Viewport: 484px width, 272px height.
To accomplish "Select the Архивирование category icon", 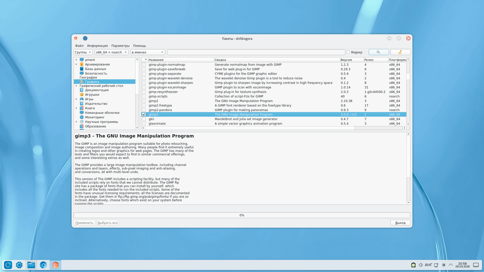I will 82,64.
